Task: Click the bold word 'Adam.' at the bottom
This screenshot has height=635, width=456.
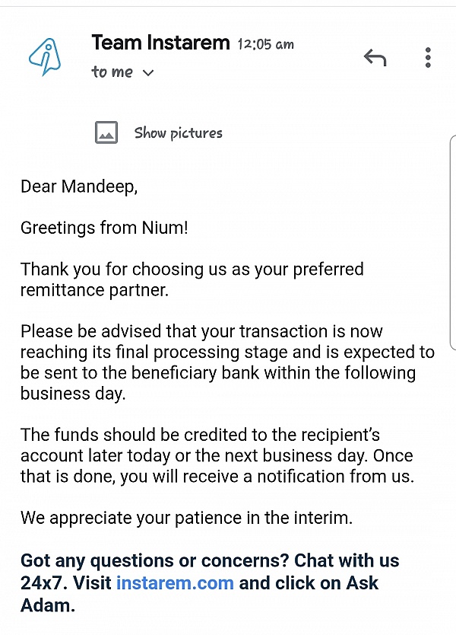Action: pyautogui.click(x=48, y=606)
